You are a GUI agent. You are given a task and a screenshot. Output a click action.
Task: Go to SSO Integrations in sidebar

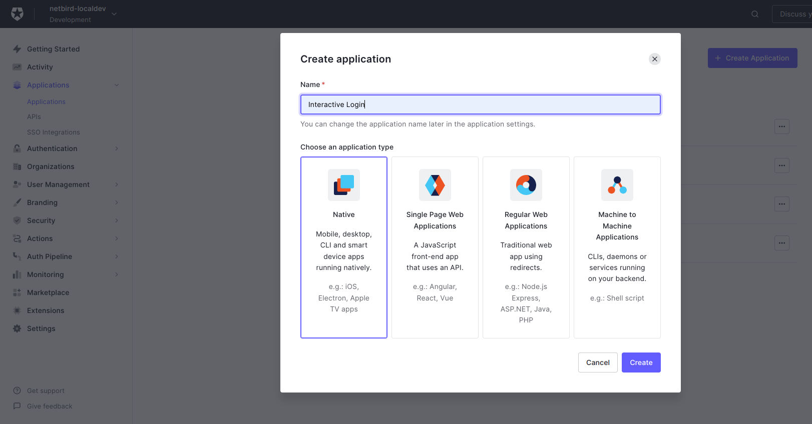54,132
